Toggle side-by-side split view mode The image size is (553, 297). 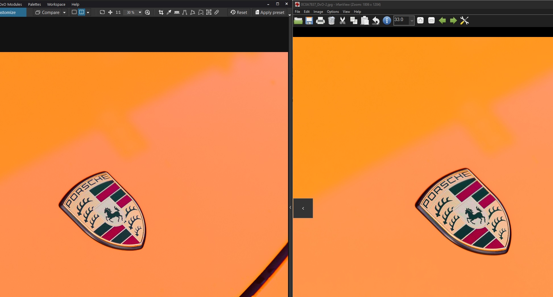[x=82, y=12]
